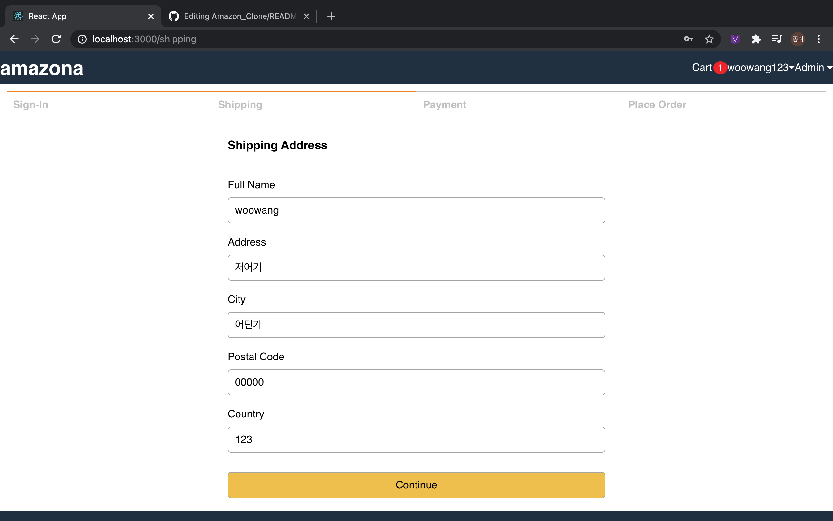Go to Cart link
This screenshot has height=521, width=833.
tap(702, 67)
